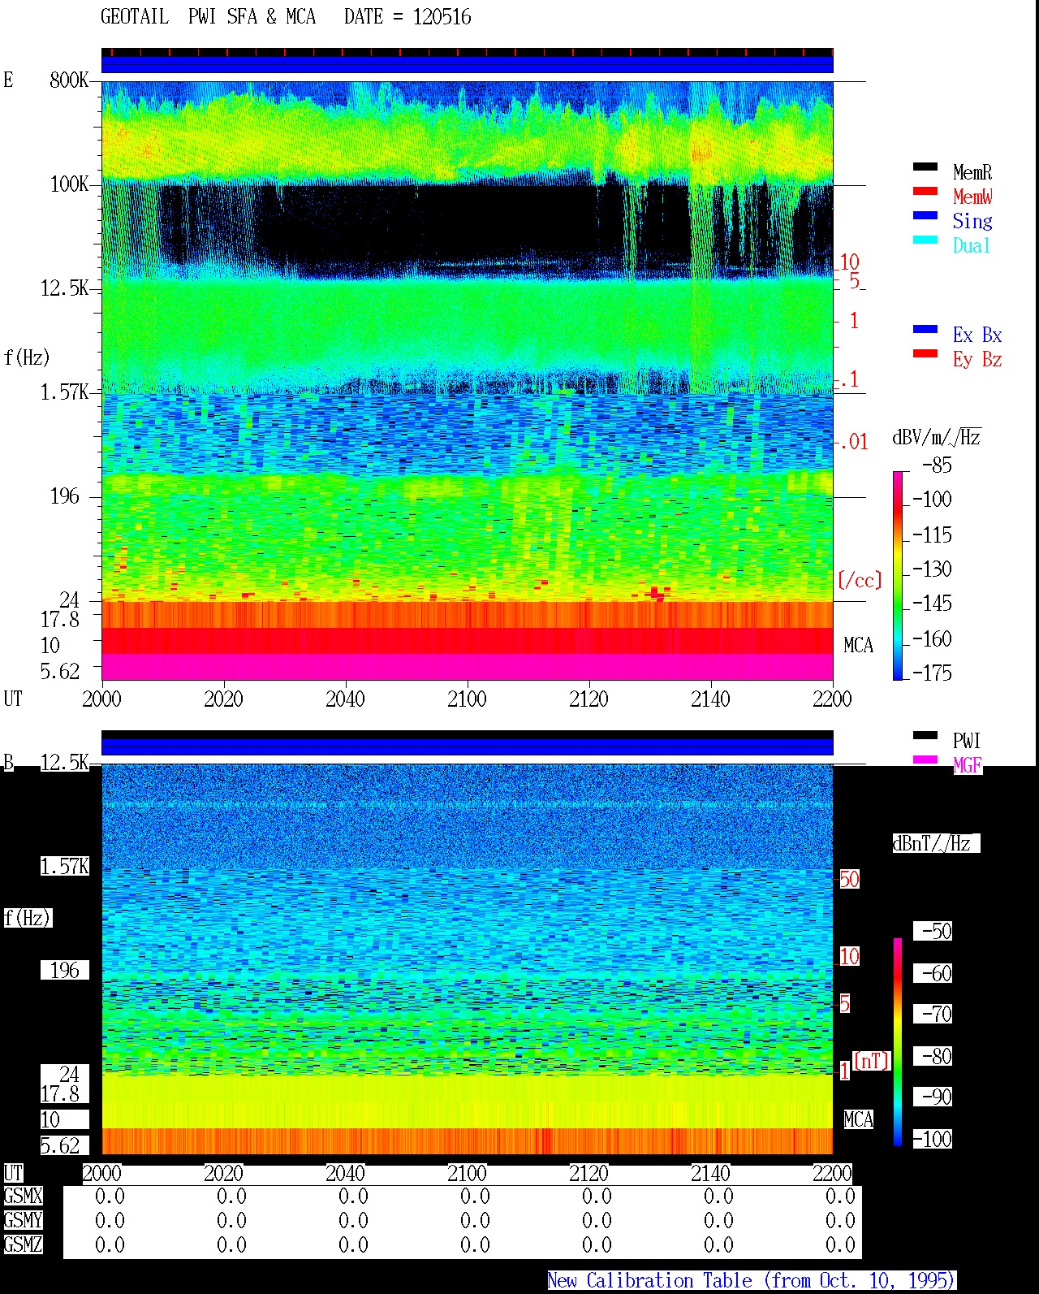Select the 'MemR' legend label
The image size is (1039, 1294).
tap(972, 172)
